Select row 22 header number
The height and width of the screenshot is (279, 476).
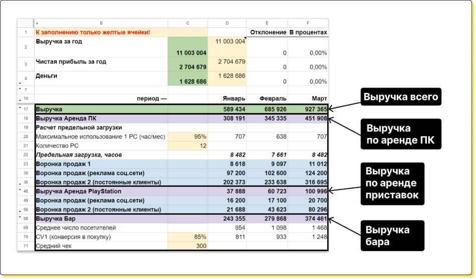[26, 154]
